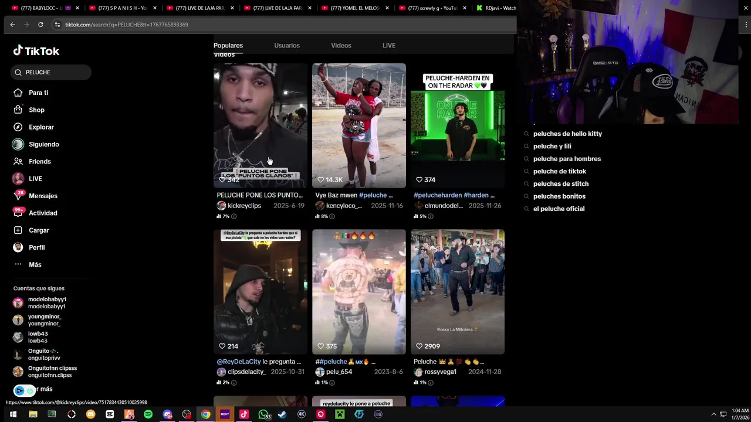The image size is (751, 422).
Task: Click info icon beside 7% stat
Action: coord(234,216)
